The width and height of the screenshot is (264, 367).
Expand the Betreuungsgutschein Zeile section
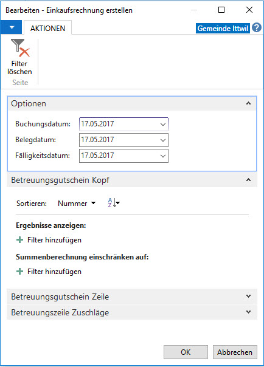248,296
